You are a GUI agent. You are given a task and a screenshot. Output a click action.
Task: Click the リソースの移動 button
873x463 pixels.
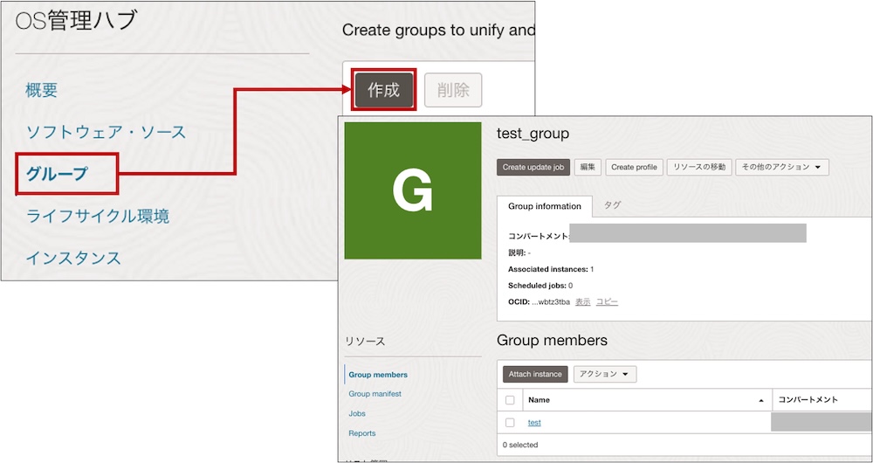pos(699,167)
